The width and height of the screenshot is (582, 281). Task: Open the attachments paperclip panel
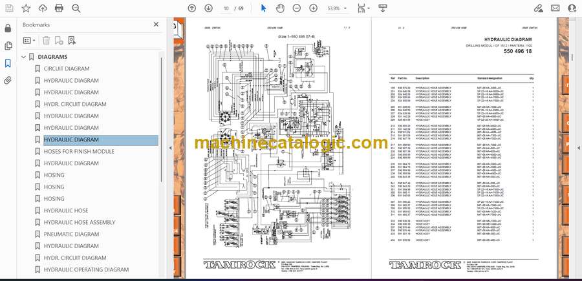point(8,81)
